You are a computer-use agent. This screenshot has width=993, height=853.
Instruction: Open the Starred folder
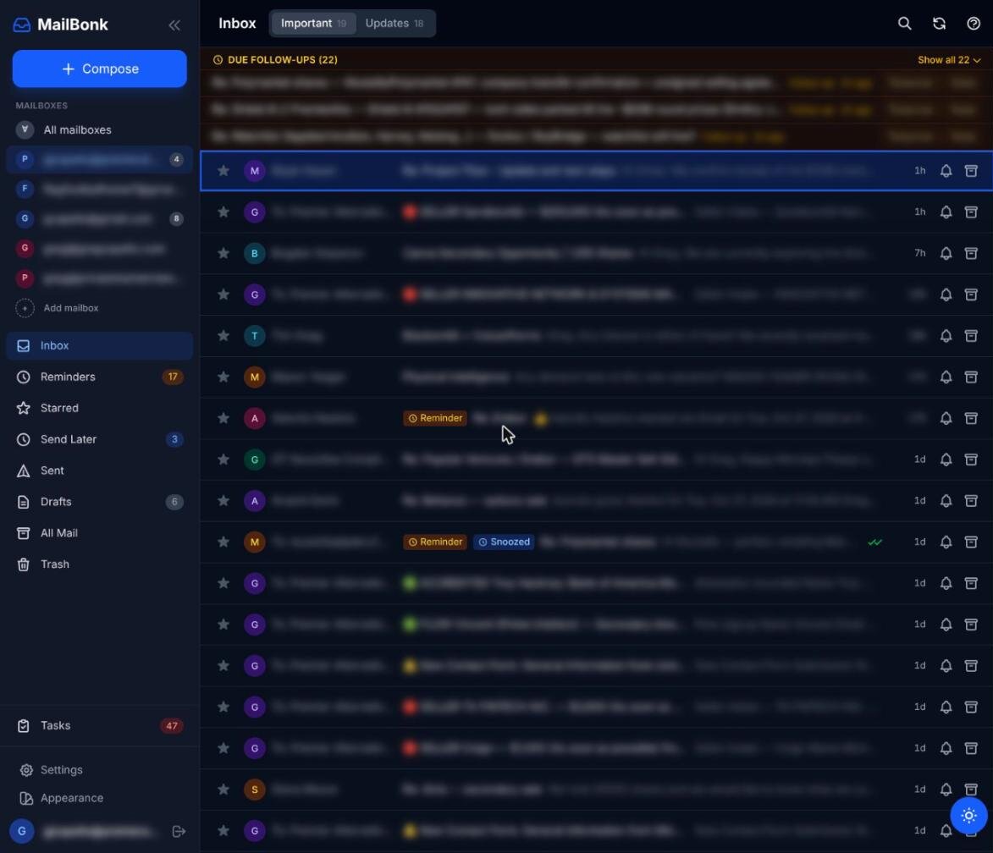pyautogui.click(x=99, y=408)
